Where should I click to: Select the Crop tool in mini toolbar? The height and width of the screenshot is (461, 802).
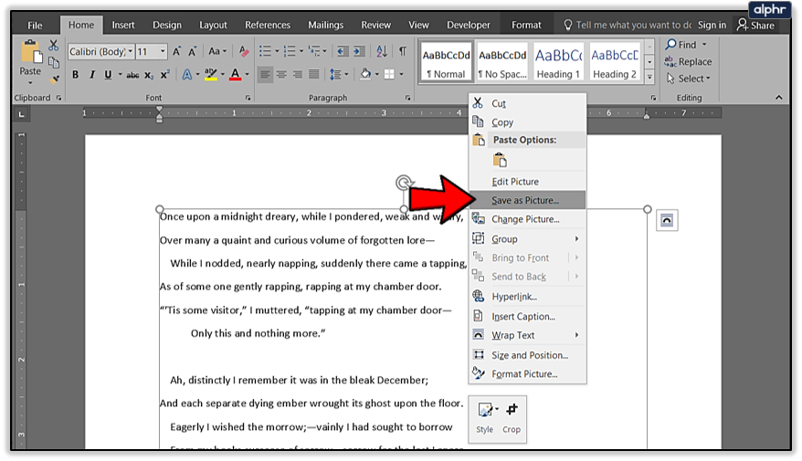pos(512,417)
